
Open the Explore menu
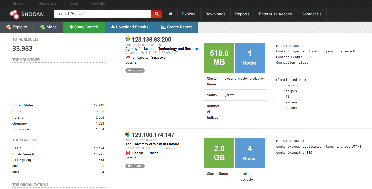[x=189, y=14]
